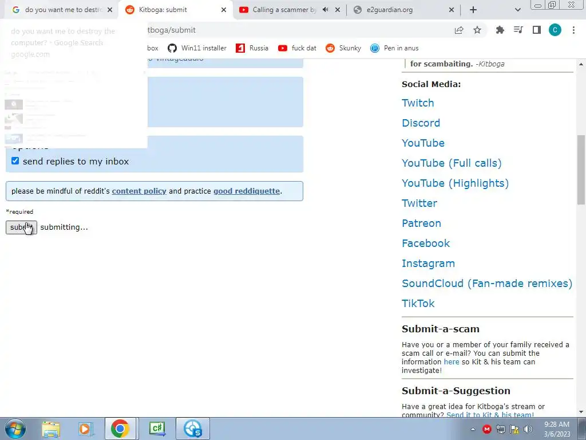Click the scroll down arrow of the page
Screen dimensions: 586x440
(x=581, y=412)
